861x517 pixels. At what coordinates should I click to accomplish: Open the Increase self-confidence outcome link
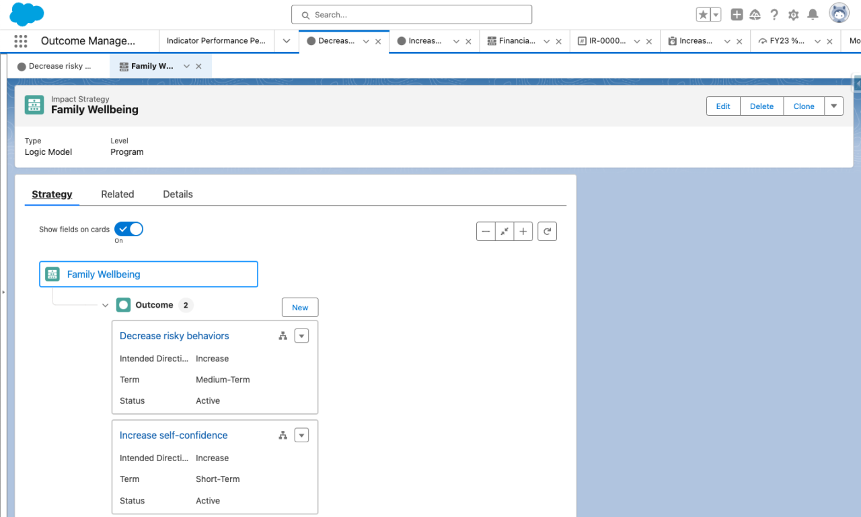tap(174, 436)
